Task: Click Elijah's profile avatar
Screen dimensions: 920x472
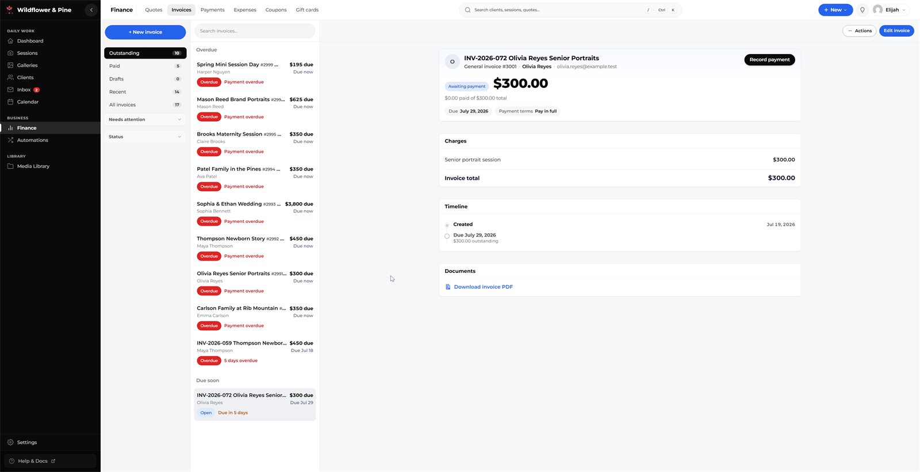Action: (877, 10)
